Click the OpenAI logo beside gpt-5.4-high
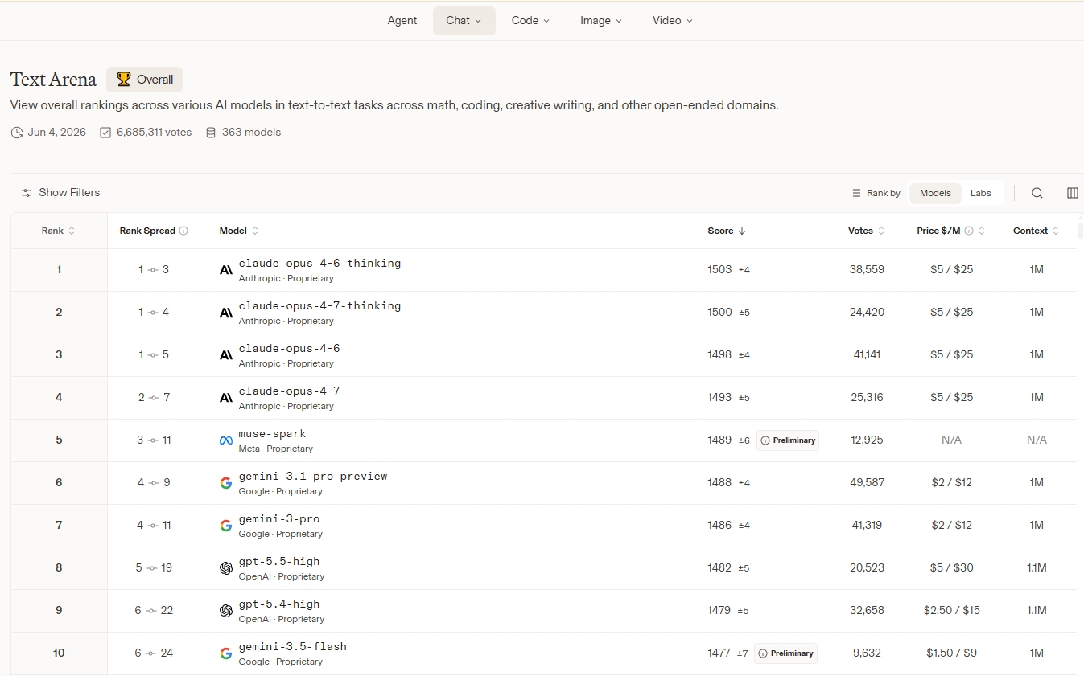The height and width of the screenshot is (676, 1084). (x=226, y=611)
